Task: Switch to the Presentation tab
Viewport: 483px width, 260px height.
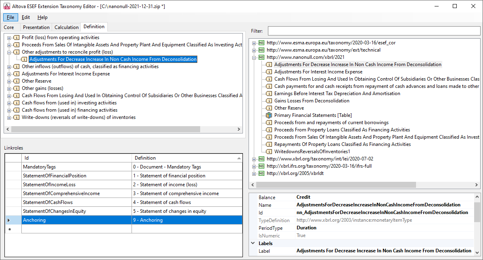Action: point(36,27)
